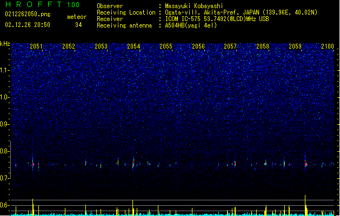Image resolution: width=340 pixels, height=216 pixels.
Task: Click the meteor label
Action: (77, 17)
